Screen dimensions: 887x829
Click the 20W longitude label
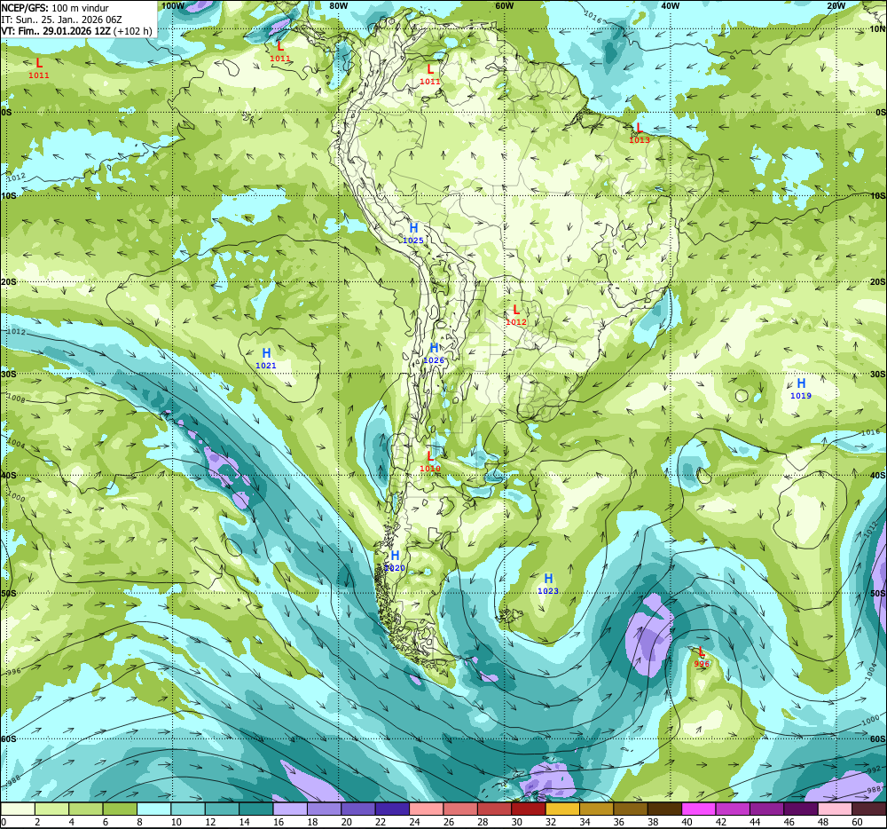point(836,5)
